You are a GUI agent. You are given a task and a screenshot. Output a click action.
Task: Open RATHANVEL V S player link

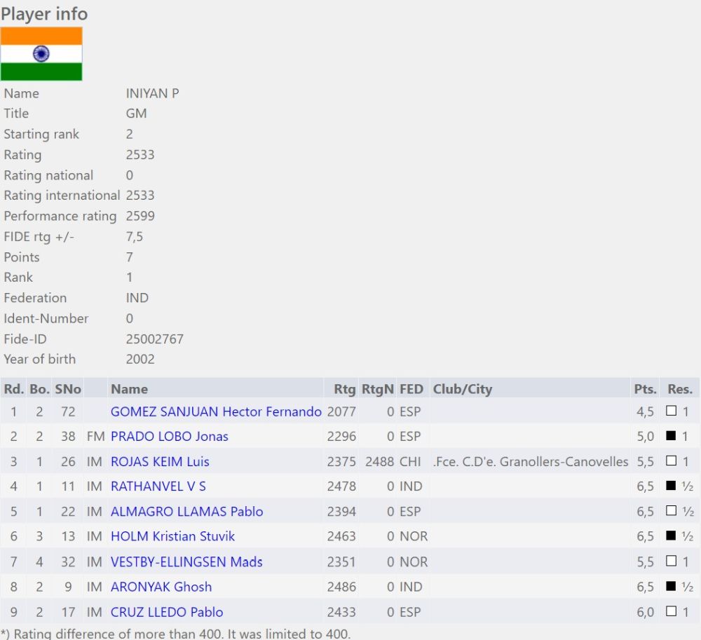pos(158,486)
